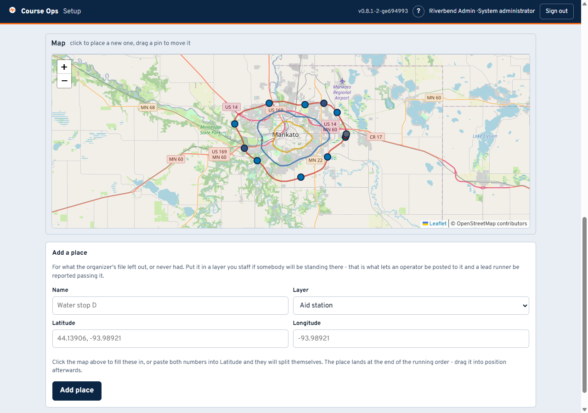The width and height of the screenshot is (588, 413).
Task: Focus the Latitude input field
Action: [170, 338]
